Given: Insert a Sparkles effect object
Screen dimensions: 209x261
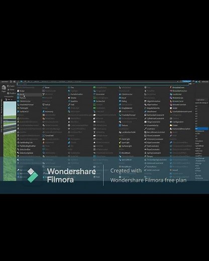Looking at the screenshot, I should 73,101.
